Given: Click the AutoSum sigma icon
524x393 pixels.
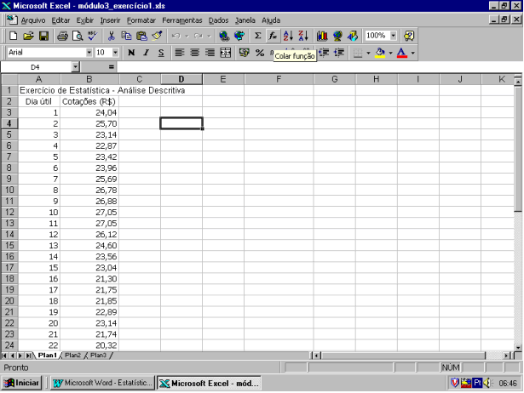Looking at the screenshot, I should pyautogui.click(x=258, y=37).
